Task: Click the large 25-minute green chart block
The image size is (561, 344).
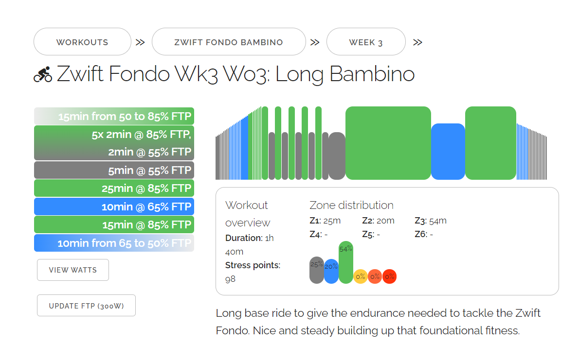Action: point(388,143)
